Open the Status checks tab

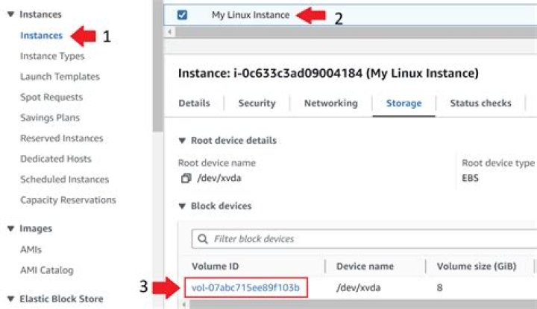(480, 103)
